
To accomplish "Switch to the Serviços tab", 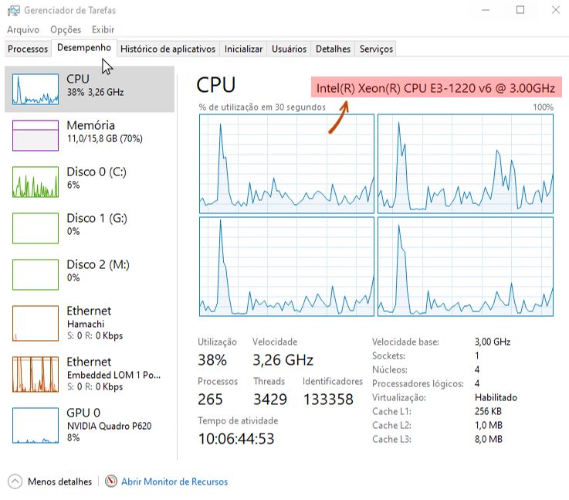I will click(376, 49).
